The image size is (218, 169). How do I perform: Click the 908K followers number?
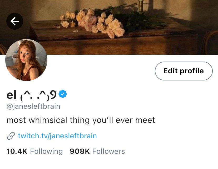(80, 151)
